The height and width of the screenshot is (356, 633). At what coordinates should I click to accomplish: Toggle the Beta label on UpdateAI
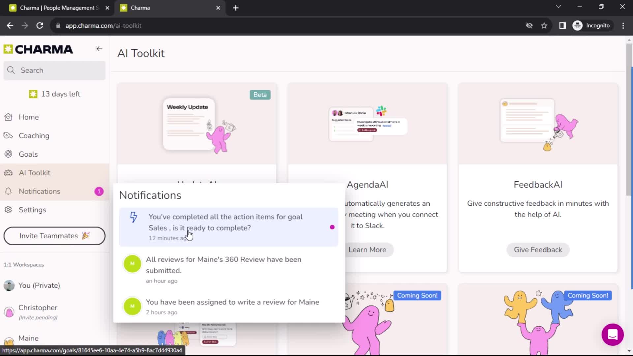[x=260, y=94]
